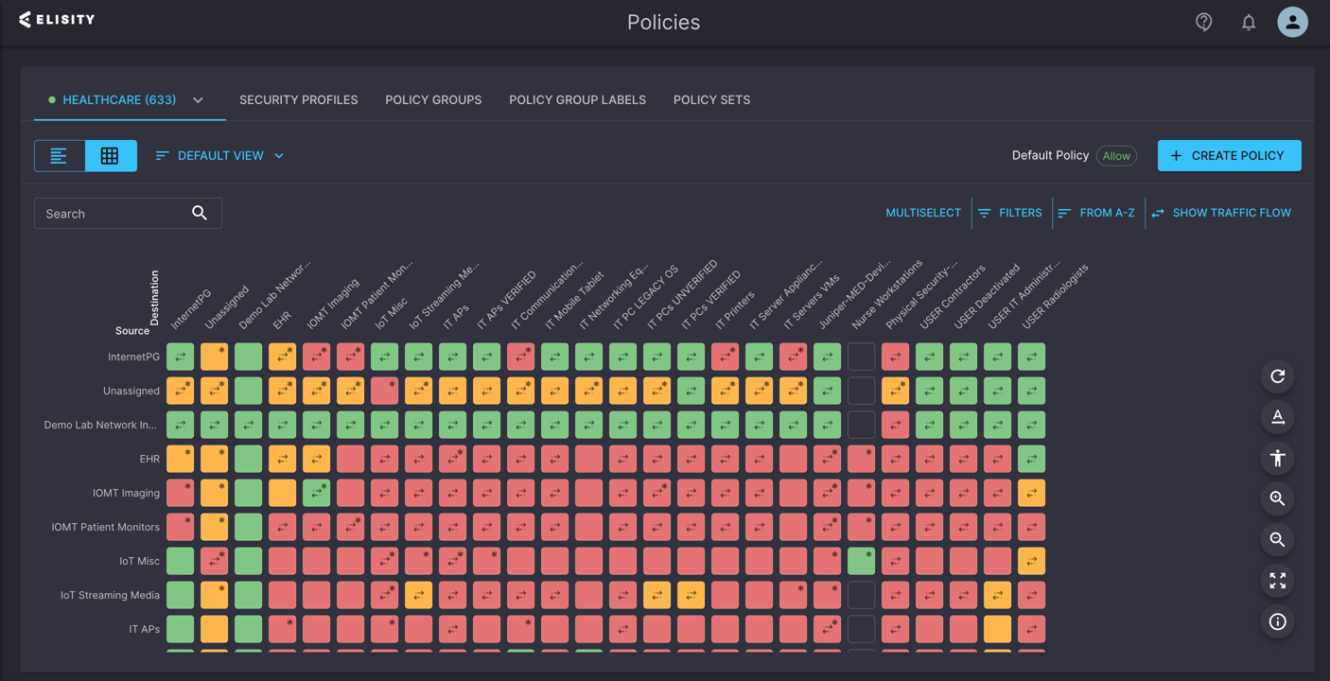Click the help question mark icon
The width and height of the screenshot is (1330, 681).
click(x=1203, y=22)
